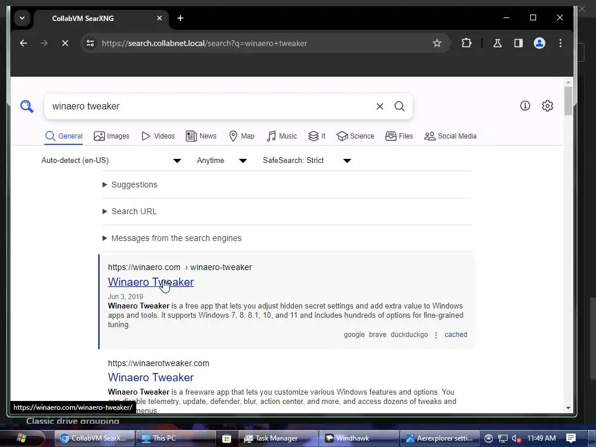Expand the Search URL section

point(130,211)
